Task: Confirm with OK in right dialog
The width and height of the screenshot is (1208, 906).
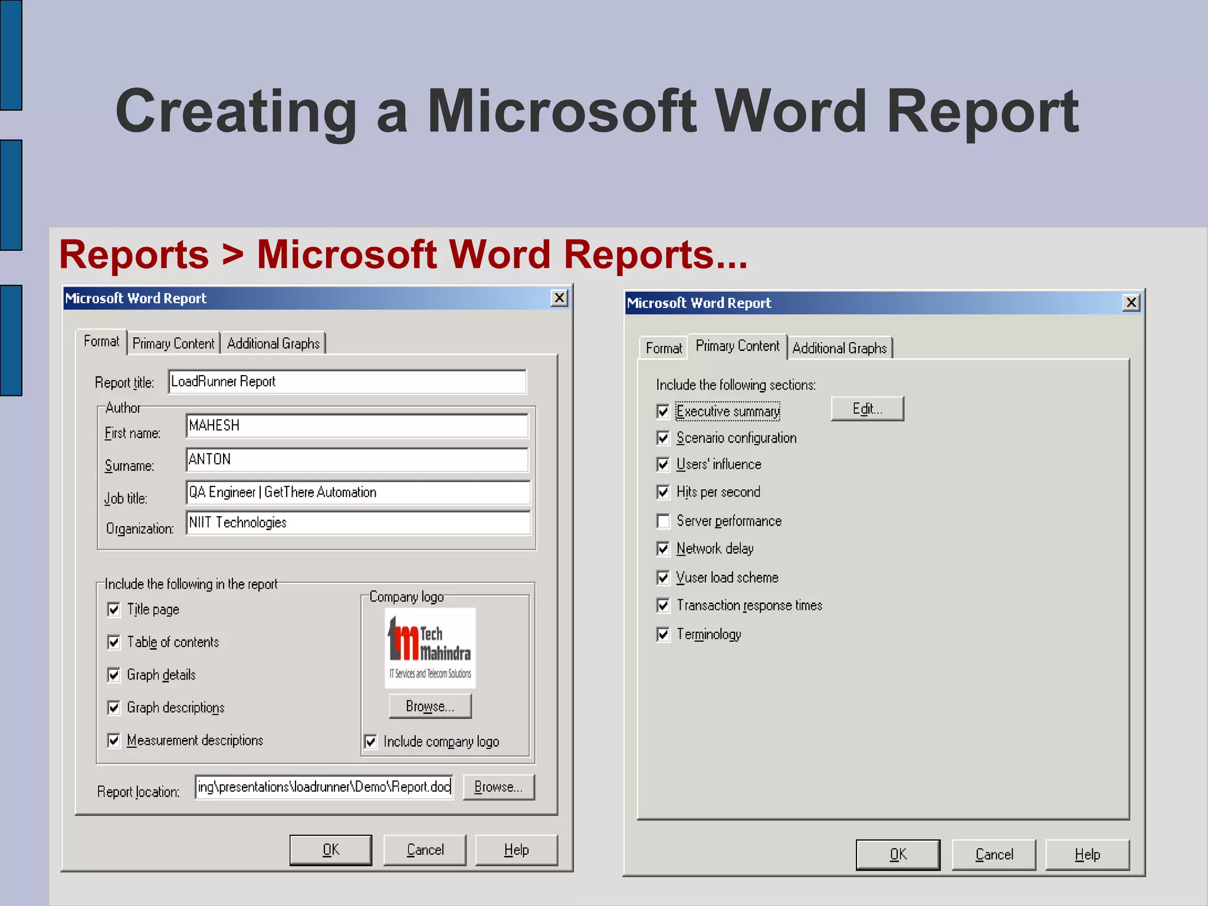Action: pyautogui.click(x=898, y=855)
